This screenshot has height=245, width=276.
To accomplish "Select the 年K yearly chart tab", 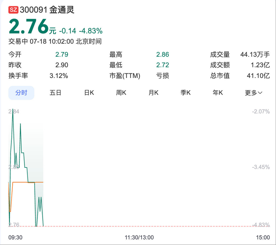I will 218,93.
